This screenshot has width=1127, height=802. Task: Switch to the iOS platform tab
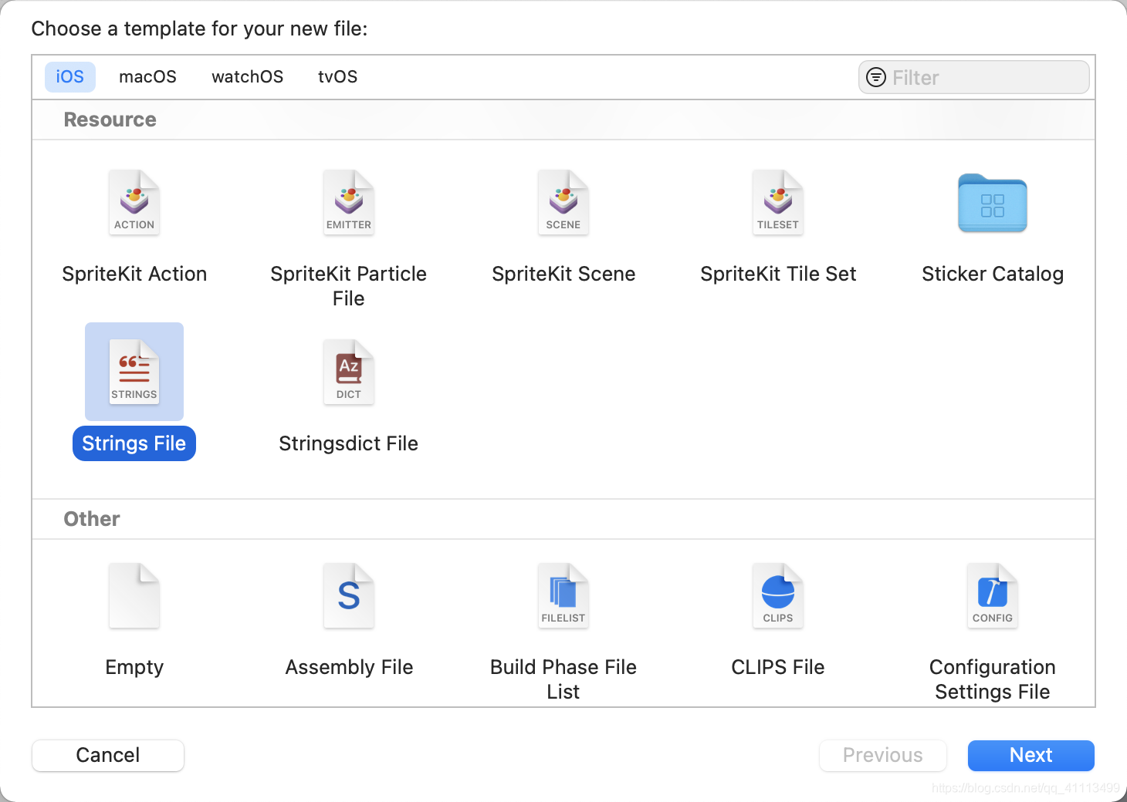[x=69, y=77]
